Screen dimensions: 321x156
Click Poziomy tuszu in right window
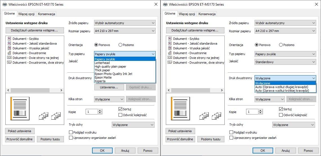pyautogui.click(x=211, y=139)
